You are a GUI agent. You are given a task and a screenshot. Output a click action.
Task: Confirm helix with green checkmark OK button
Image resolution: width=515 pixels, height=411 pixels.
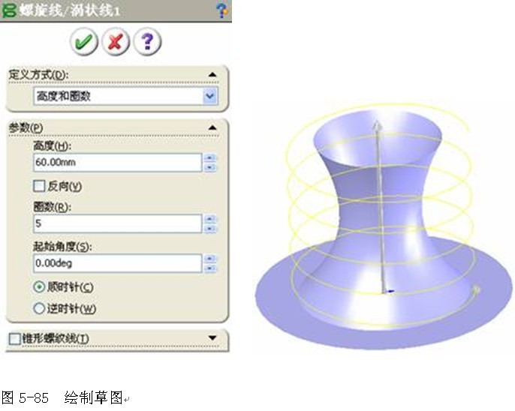point(84,41)
